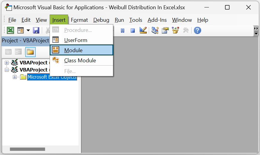Image resolution: width=260 pixels, height=155 pixels.
Task: Open the Debug menu
Action: tap(101, 20)
